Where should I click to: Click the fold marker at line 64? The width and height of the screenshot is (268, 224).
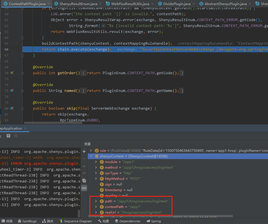[22, 38]
